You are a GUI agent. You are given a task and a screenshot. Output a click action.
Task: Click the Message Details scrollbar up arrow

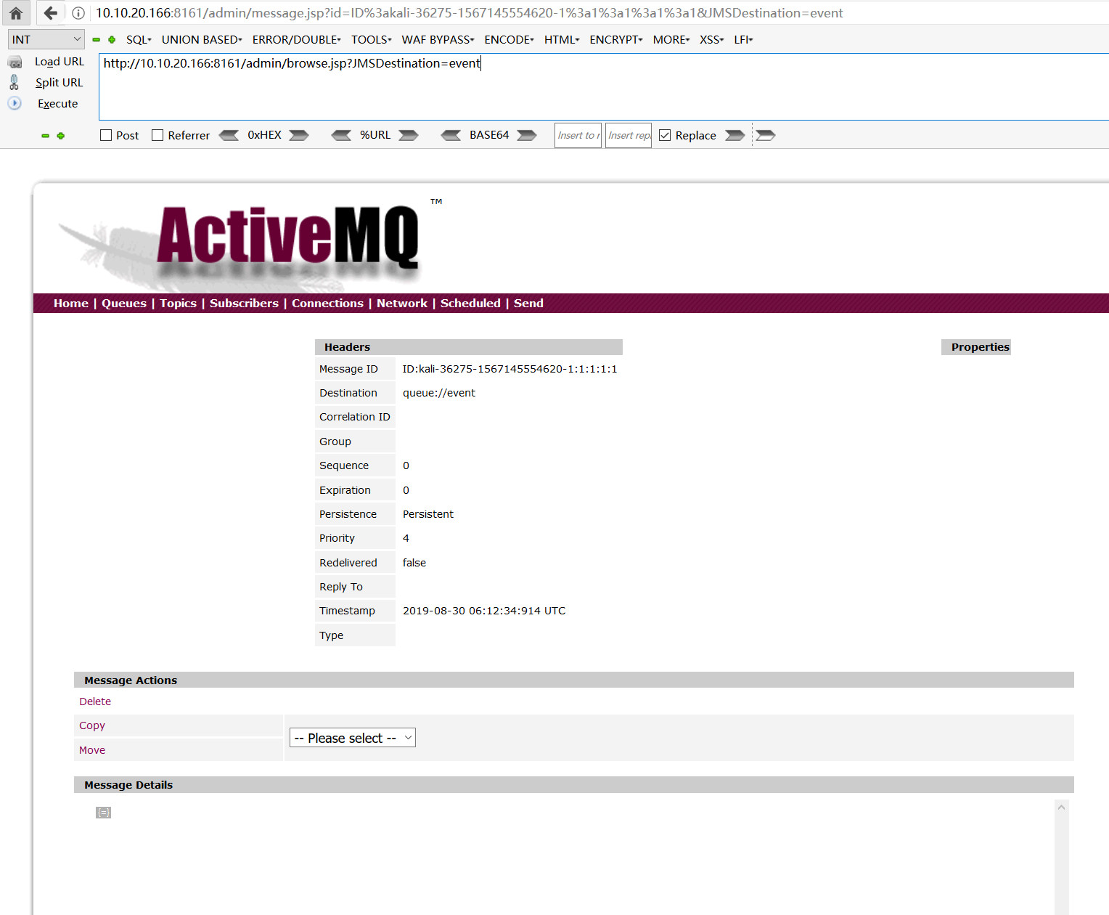pos(1061,808)
